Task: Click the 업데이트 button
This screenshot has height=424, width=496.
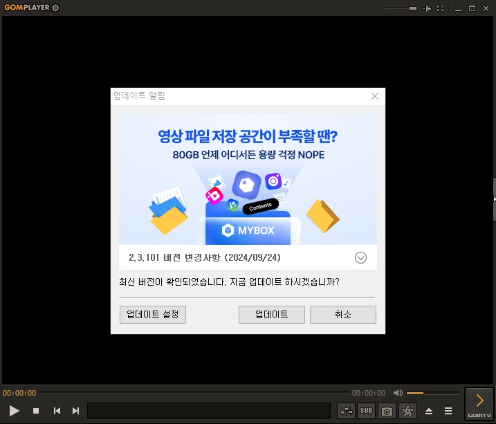Action: 272,314
